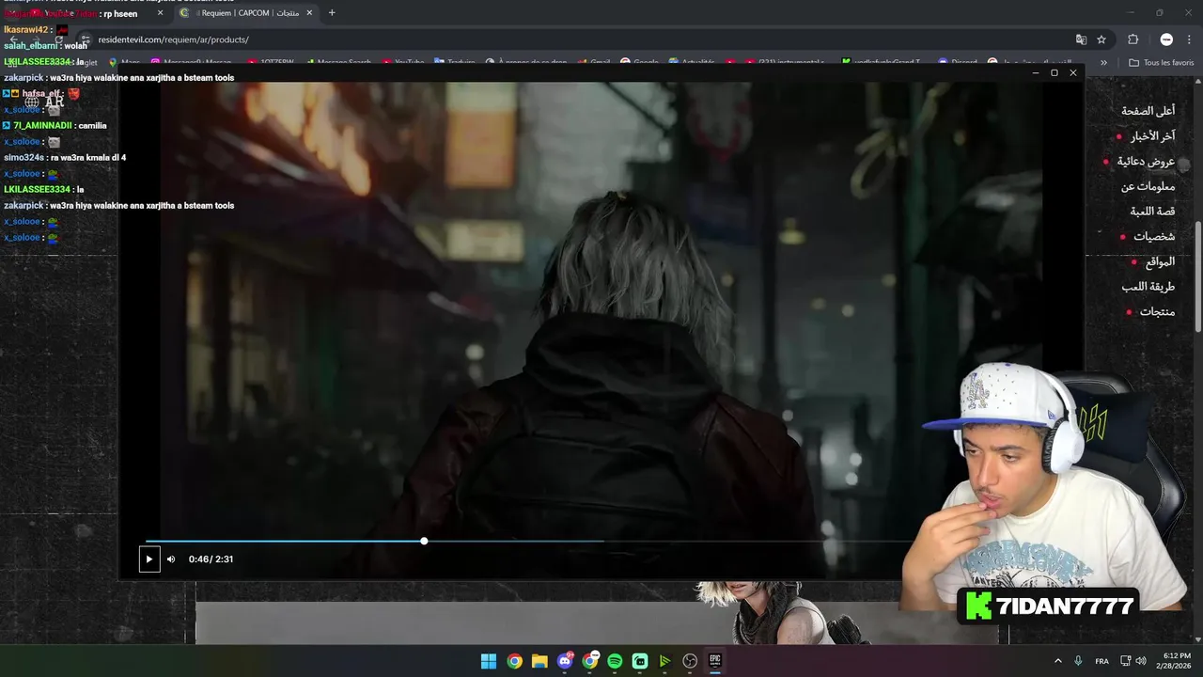1203x677 pixels.
Task: Click the Chrome window maximize button
Action: [1159, 13]
